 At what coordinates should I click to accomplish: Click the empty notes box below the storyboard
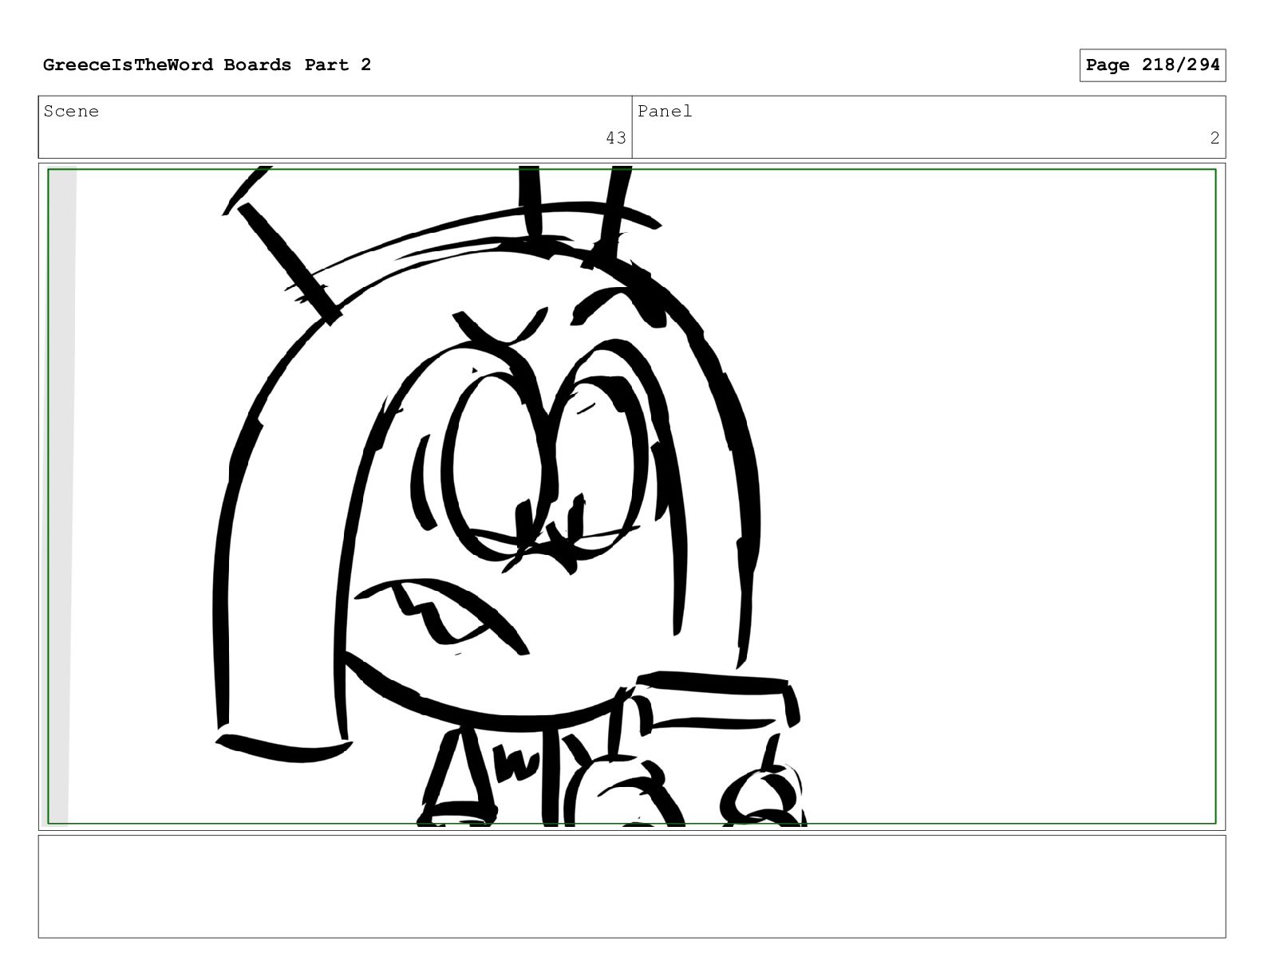coord(632,886)
